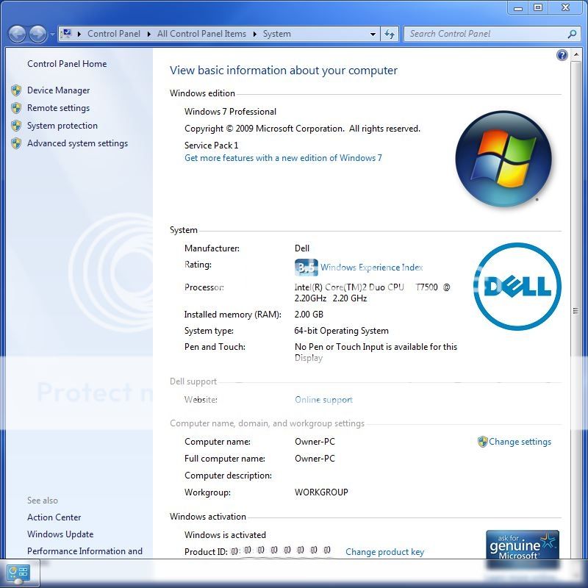Viewport: 588px width, 588px height.
Task: Click the vertical scrollbar thumb
Action: (576, 309)
